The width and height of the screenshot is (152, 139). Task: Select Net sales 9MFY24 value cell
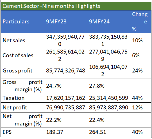click(108, 40)
